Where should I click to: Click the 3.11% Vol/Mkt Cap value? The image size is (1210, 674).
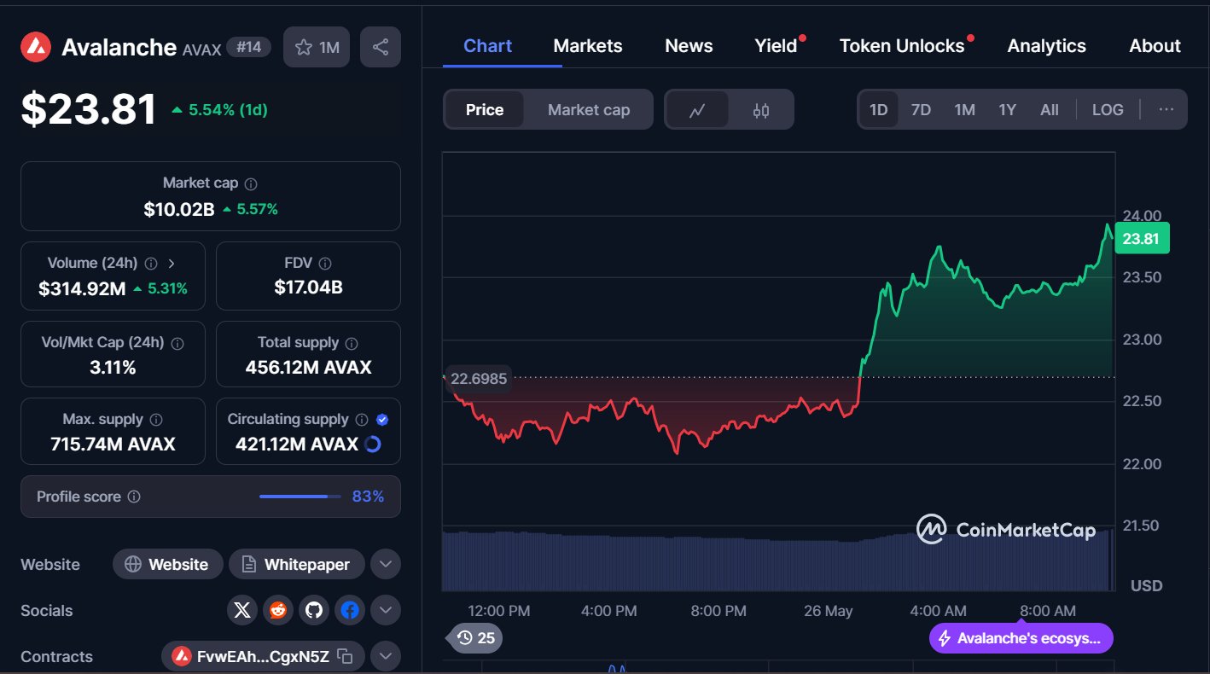(113, 368)
